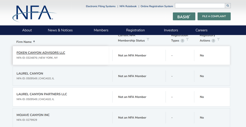The width and height of the screenshot is (246, 127).
Task: Click File a Complaint button
Action: click(214, 16)
